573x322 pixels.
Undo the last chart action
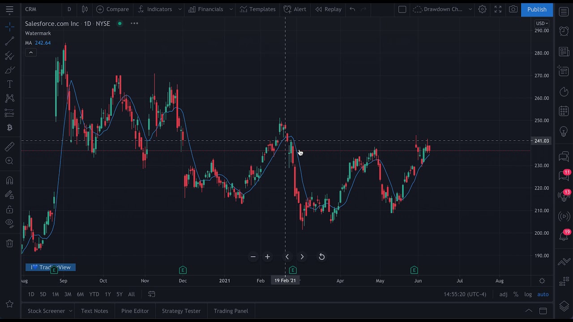(x=352, y=9)
